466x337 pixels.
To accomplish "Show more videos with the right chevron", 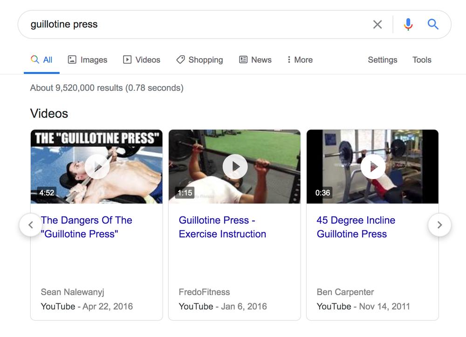I will [x=439, y=225].
